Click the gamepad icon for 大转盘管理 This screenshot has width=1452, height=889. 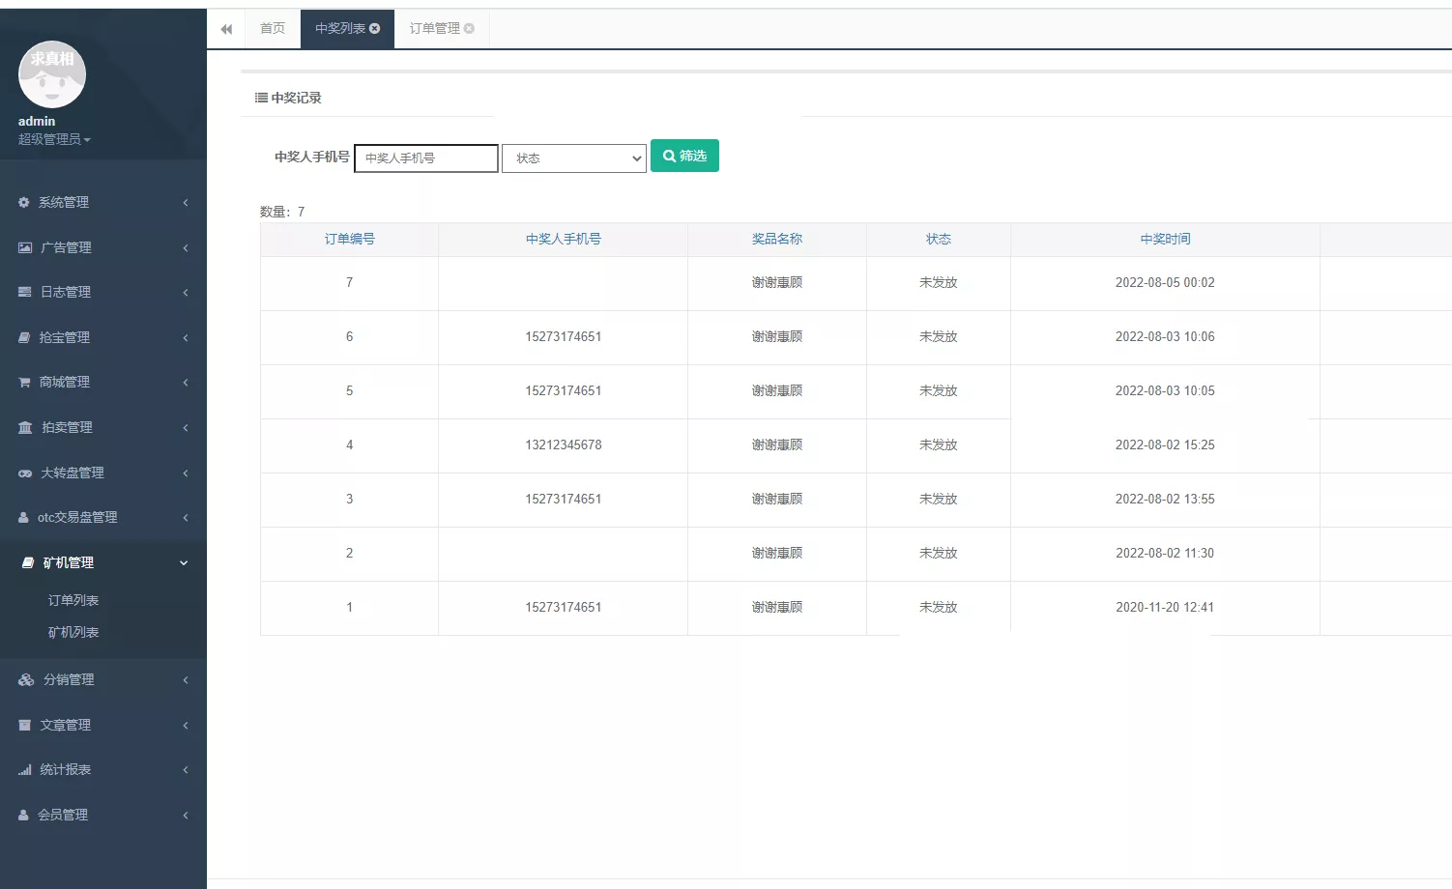[x=25, y=473]
